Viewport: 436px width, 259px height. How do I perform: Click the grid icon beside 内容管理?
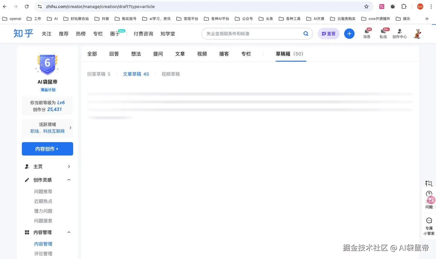(27, 232)
